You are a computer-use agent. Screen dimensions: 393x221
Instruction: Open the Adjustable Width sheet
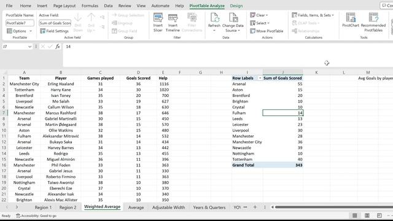point(168,207)
